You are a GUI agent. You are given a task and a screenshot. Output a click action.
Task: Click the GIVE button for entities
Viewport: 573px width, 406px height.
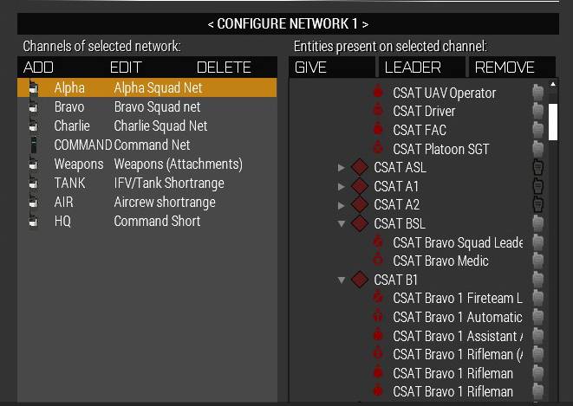pyautogui.click(x=332, y=68)
